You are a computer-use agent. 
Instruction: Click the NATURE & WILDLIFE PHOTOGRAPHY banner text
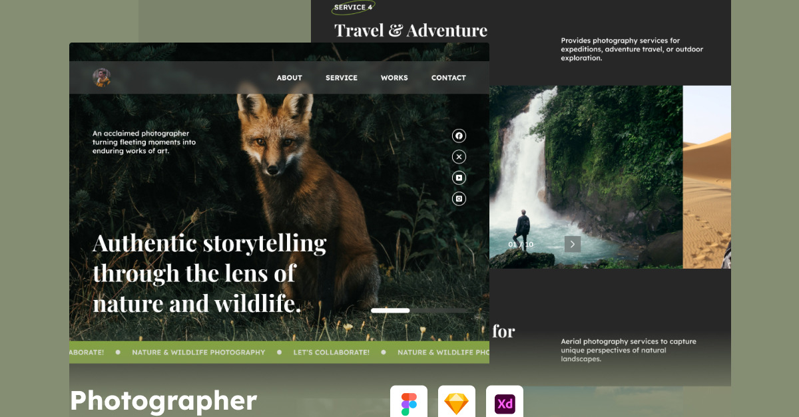point(198,352)
